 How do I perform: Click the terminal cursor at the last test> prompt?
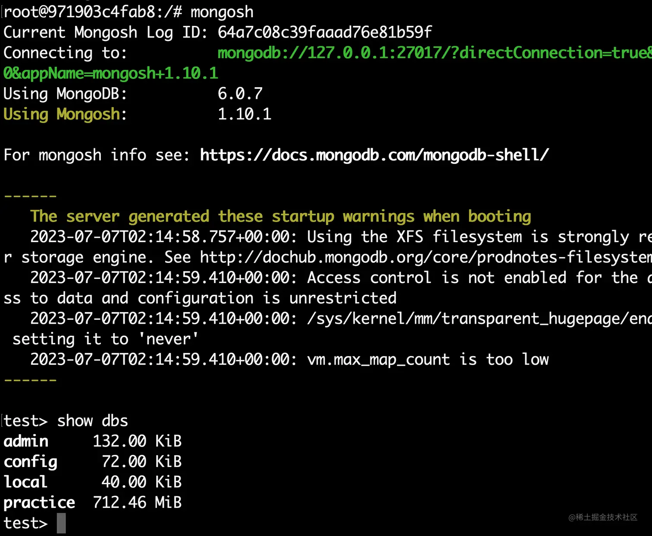[61, 523]
